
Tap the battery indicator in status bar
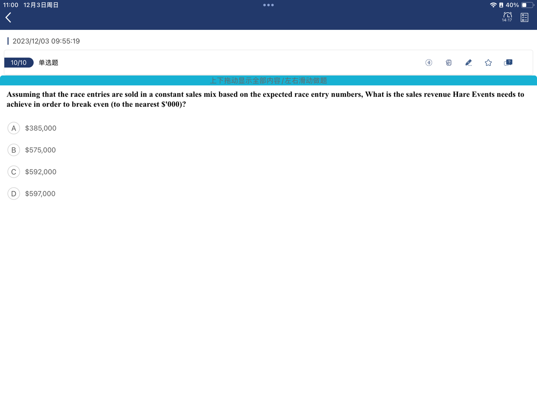point(527,5)
